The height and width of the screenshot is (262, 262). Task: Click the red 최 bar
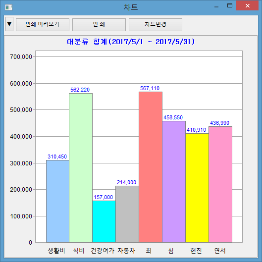point(151,167)
